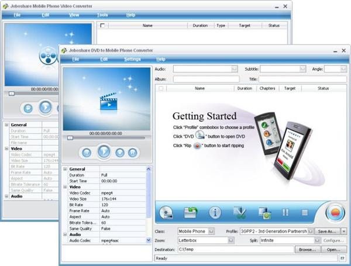Play preview in DVD converter player

104,151
